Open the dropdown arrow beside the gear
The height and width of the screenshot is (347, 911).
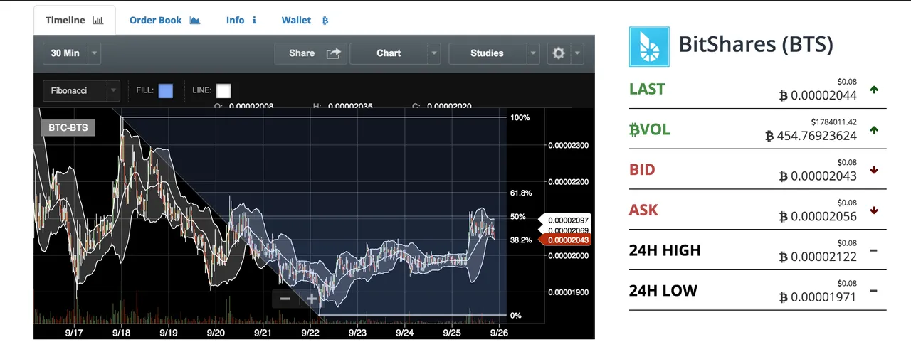click(x=577, y=53)
